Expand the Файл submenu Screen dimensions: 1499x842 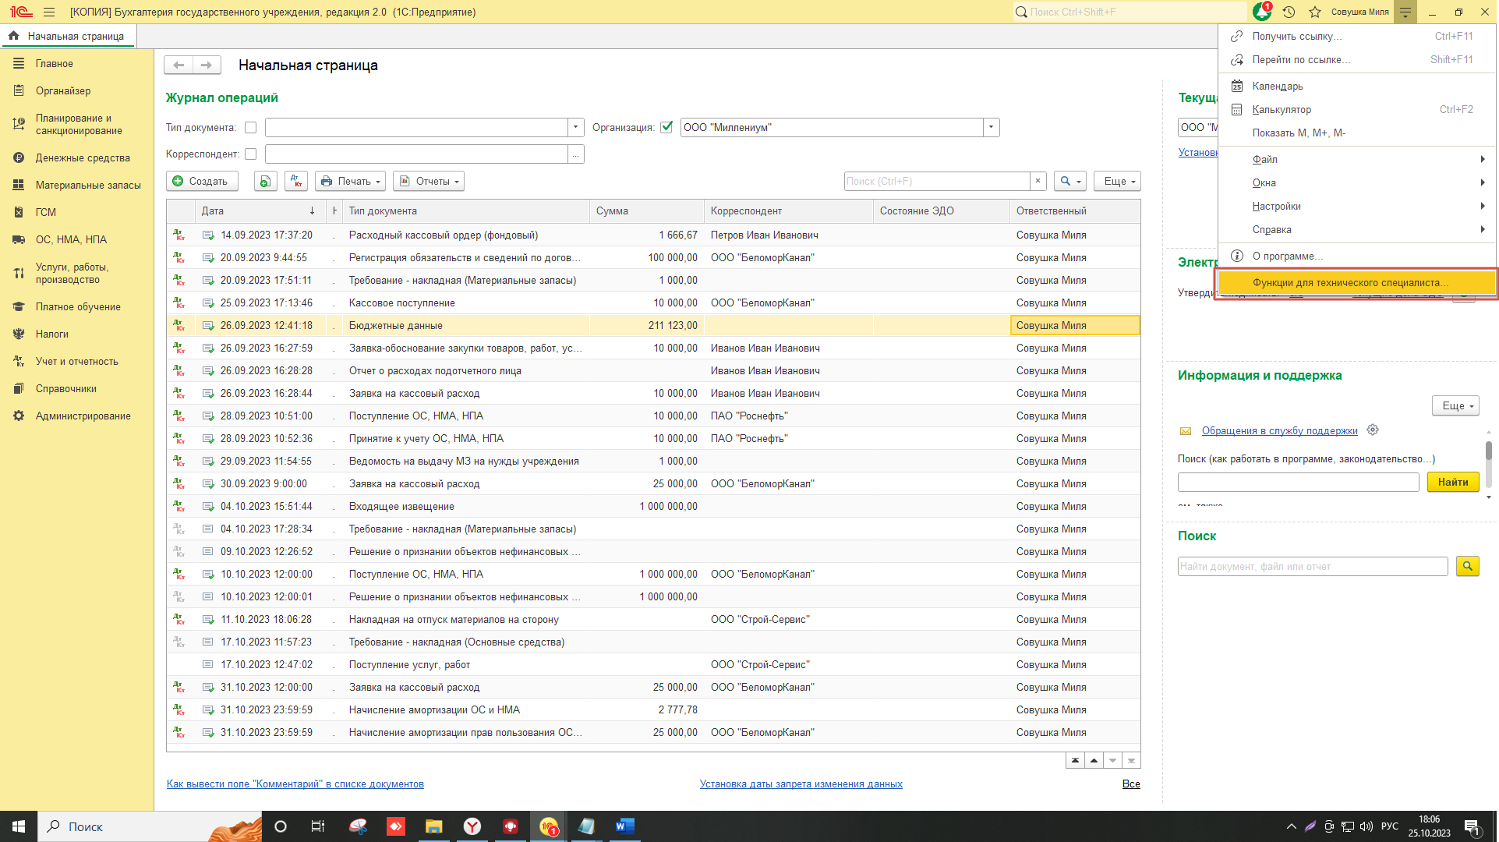click(x=1356, y=159)
